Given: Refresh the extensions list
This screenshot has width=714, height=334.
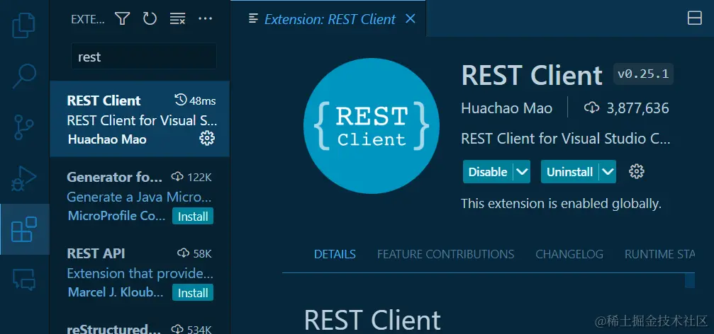Looking at the screenshot, I should 150,18.
